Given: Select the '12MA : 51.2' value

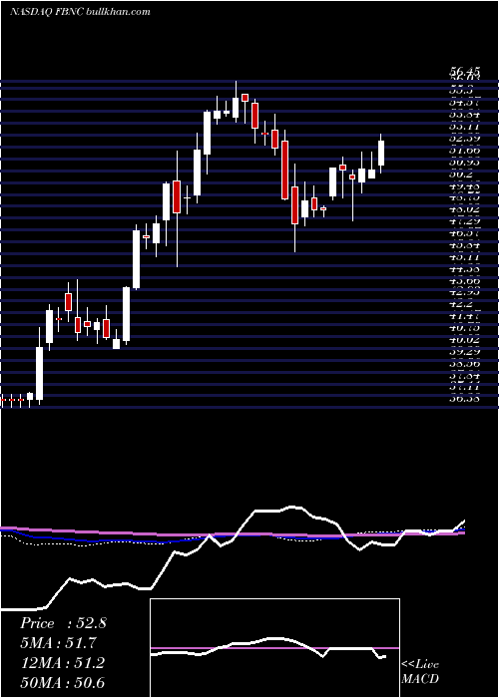Looking at the screenshot, I should (x=62, y=663).
